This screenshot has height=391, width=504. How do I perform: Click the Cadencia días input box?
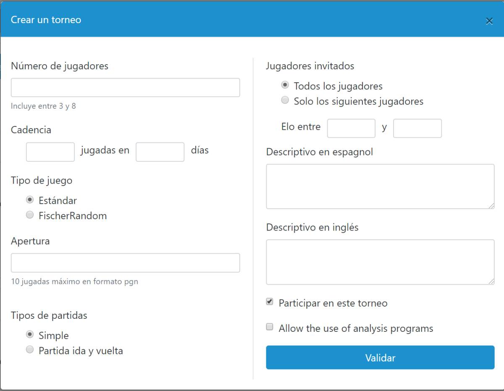160,152
